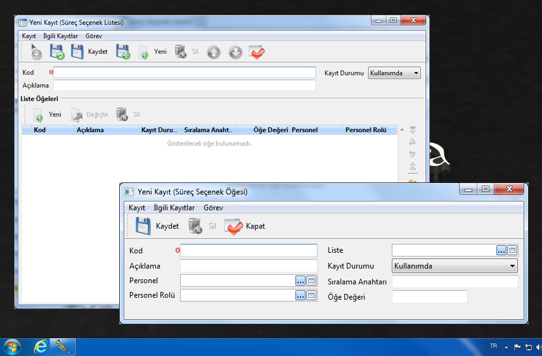Click the down arrow icon in main toolbar

(x=235, y=53)
